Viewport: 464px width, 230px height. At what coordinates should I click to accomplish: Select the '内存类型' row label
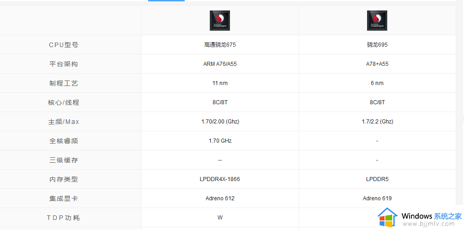coord(64,179)
